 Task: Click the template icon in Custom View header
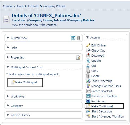[73, 38]
